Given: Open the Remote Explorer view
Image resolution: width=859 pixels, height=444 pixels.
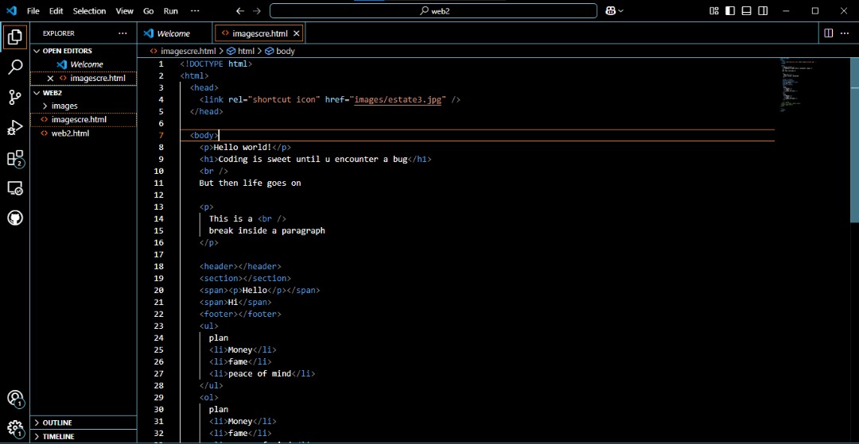Looking at the screenshot, I should [x=15, y=189].
